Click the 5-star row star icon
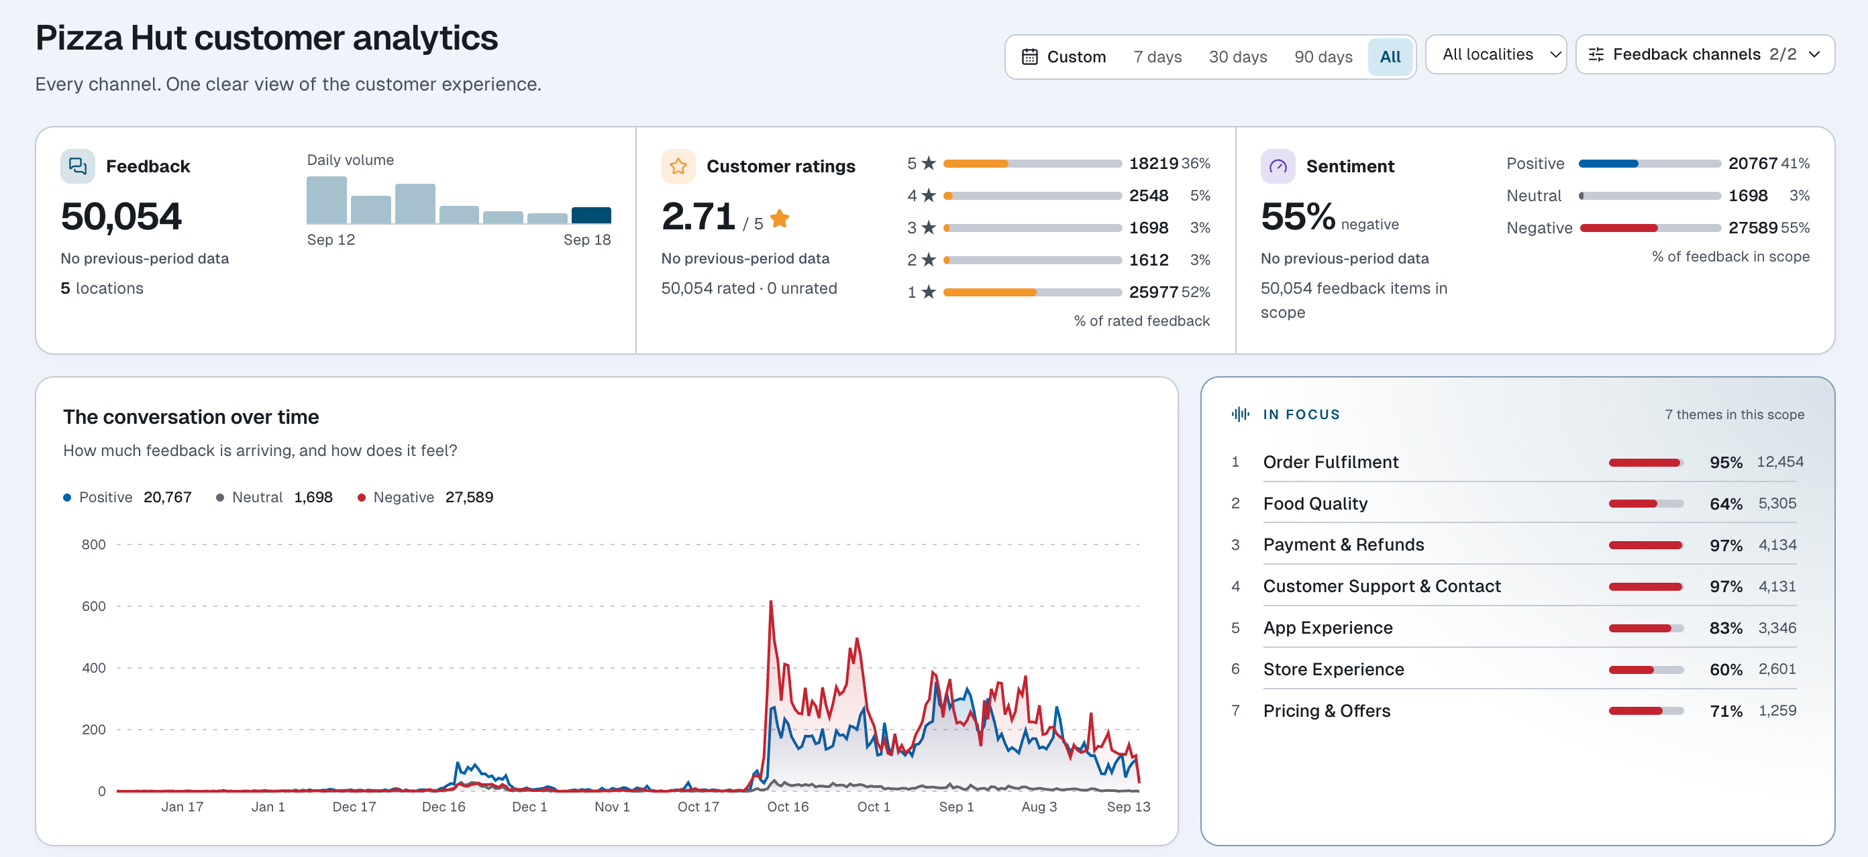This screenshot has height=857, width=1868. tap(928, 163)
